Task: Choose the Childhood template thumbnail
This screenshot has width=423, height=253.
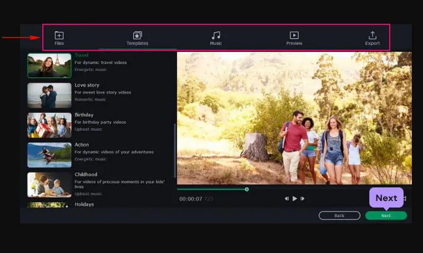Action: [49, 185]
